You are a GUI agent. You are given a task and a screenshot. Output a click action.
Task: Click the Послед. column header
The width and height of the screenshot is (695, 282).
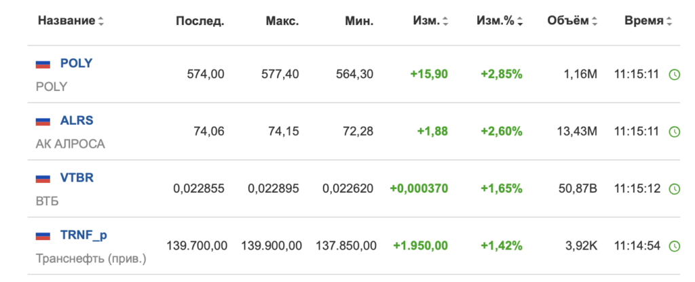coord(200,21)
